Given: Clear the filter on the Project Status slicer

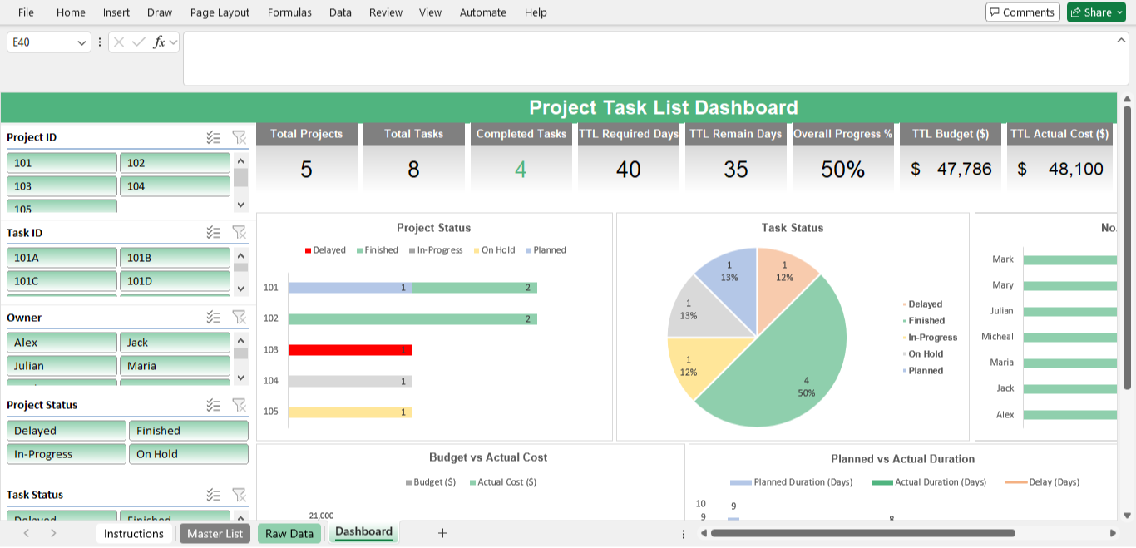Looking at the screenshot, I should click(240, 405).
